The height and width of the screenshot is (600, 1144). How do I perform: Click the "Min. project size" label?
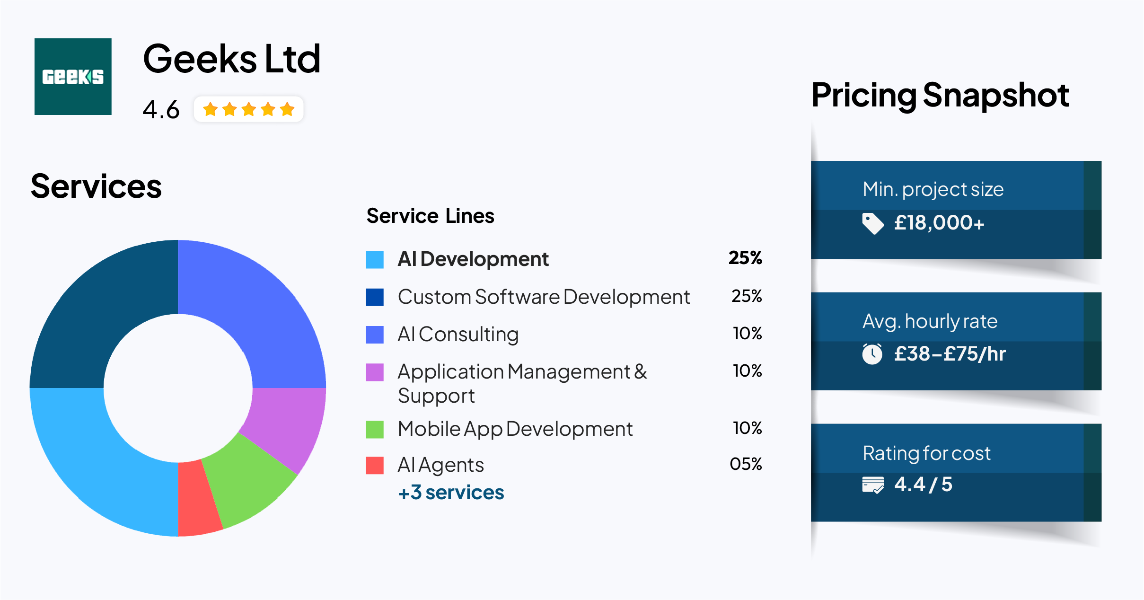click(933, 189)
